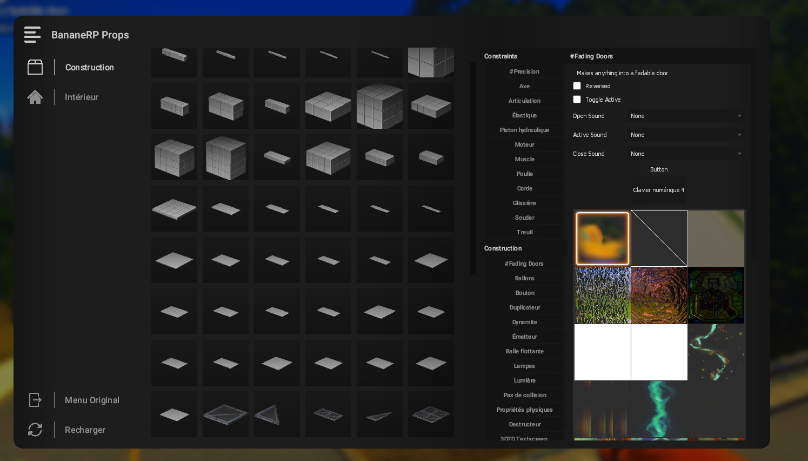Select the Émetteur tool
This screenshot has width=808, height=461.
pos(524,337)
